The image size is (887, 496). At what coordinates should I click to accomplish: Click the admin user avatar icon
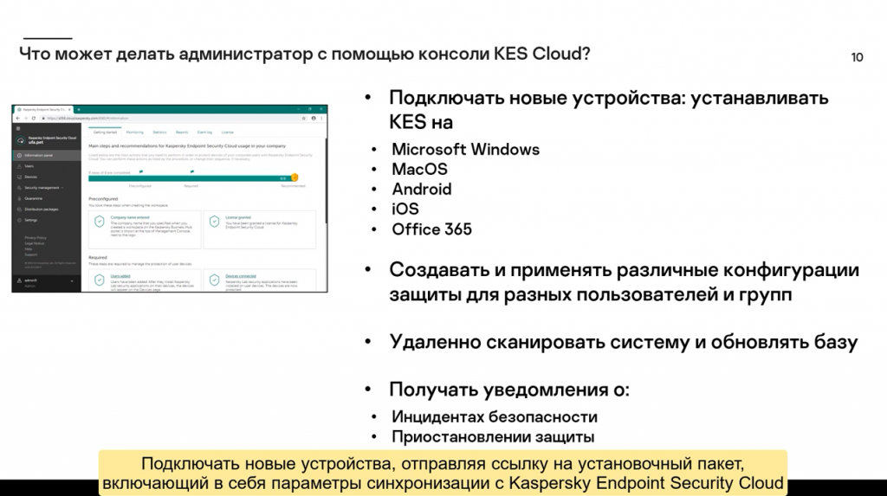point(19,280)
